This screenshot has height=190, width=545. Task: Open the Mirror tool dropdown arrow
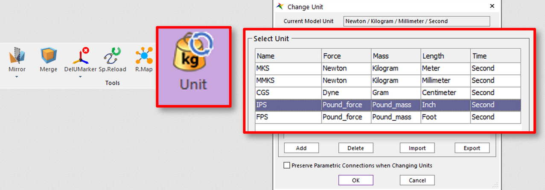pos(17,77)
